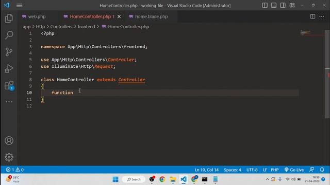Click Ln 10, Col 14 status item
Image resolution: width=330 pixels, height=185 pixels.
(206, 170)
